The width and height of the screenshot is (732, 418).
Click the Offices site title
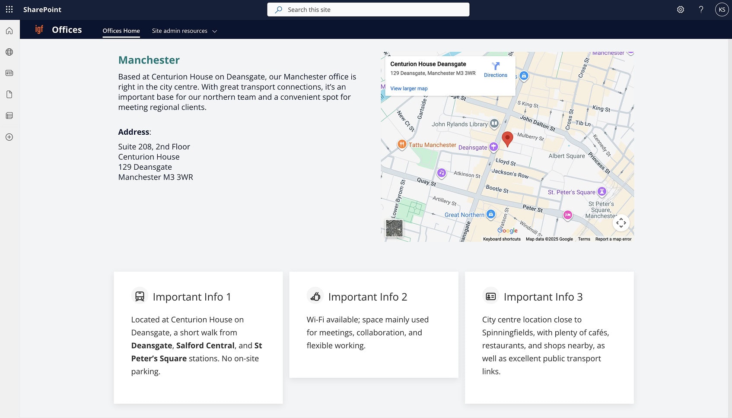pos(67,30)
